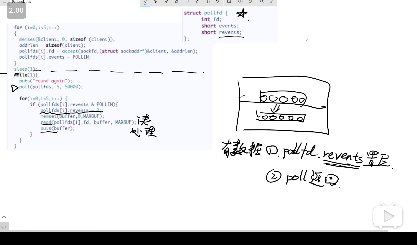This screenshot has height=245, width=417.
Task: Click 'memset(&client, 0, sizeof (client));' line
Action: click(x=67, y=39)
